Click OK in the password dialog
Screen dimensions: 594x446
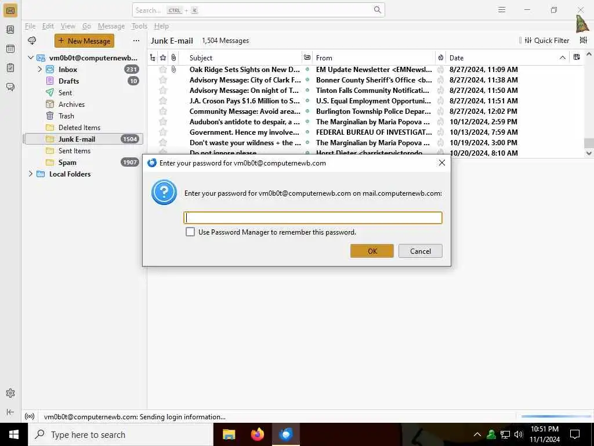click(x=372, y=251)
